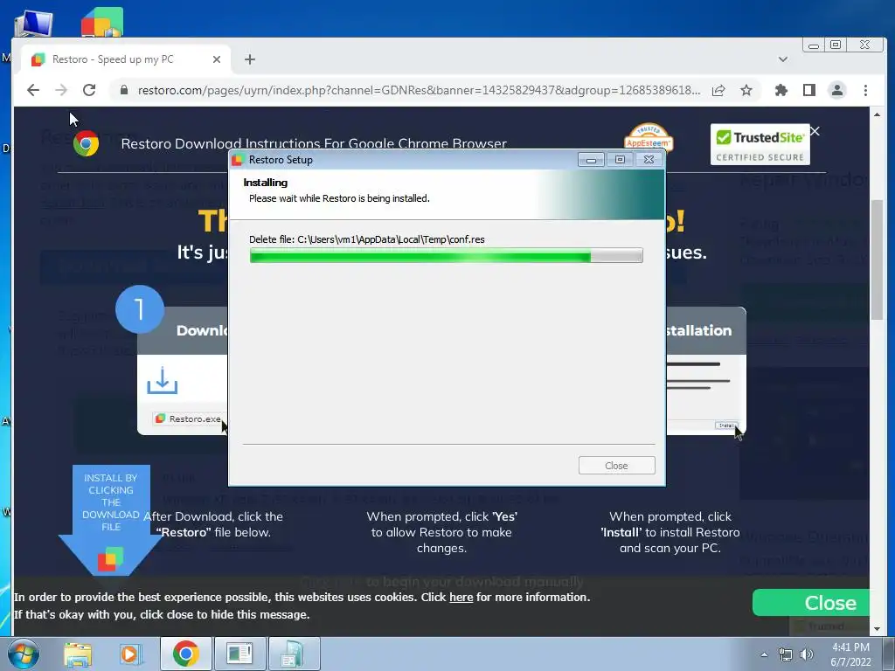Click the padlock site info icon

(124, 90)
